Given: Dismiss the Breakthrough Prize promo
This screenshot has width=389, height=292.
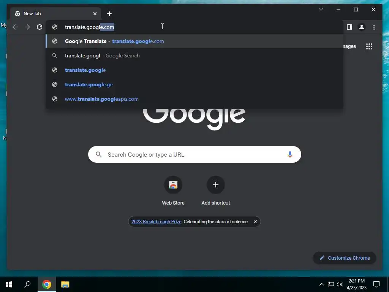Looking at the screenshot, I should coord(255,222).
